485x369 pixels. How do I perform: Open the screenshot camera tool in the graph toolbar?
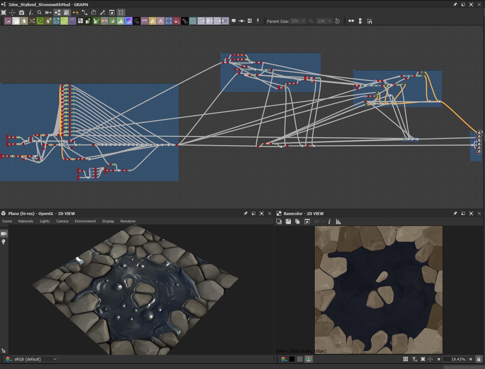coord(22,13)
